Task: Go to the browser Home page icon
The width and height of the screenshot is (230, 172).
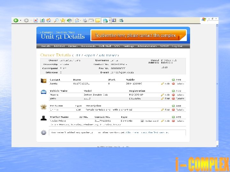Action: click(49, 20)
